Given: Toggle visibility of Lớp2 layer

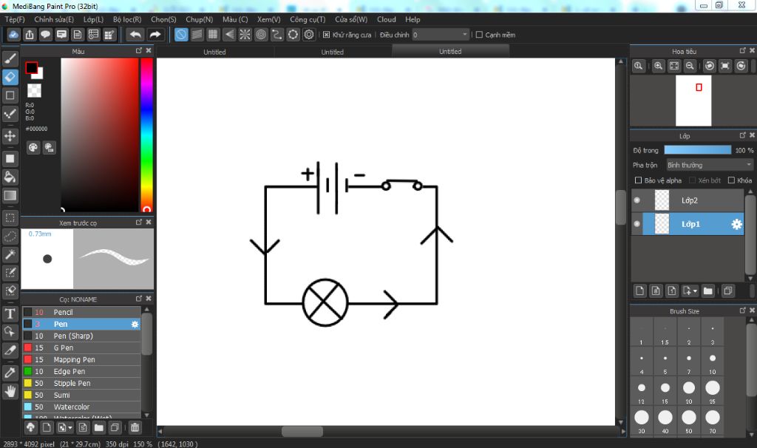Looking at the screenshot, I should [x=637, y=200].
